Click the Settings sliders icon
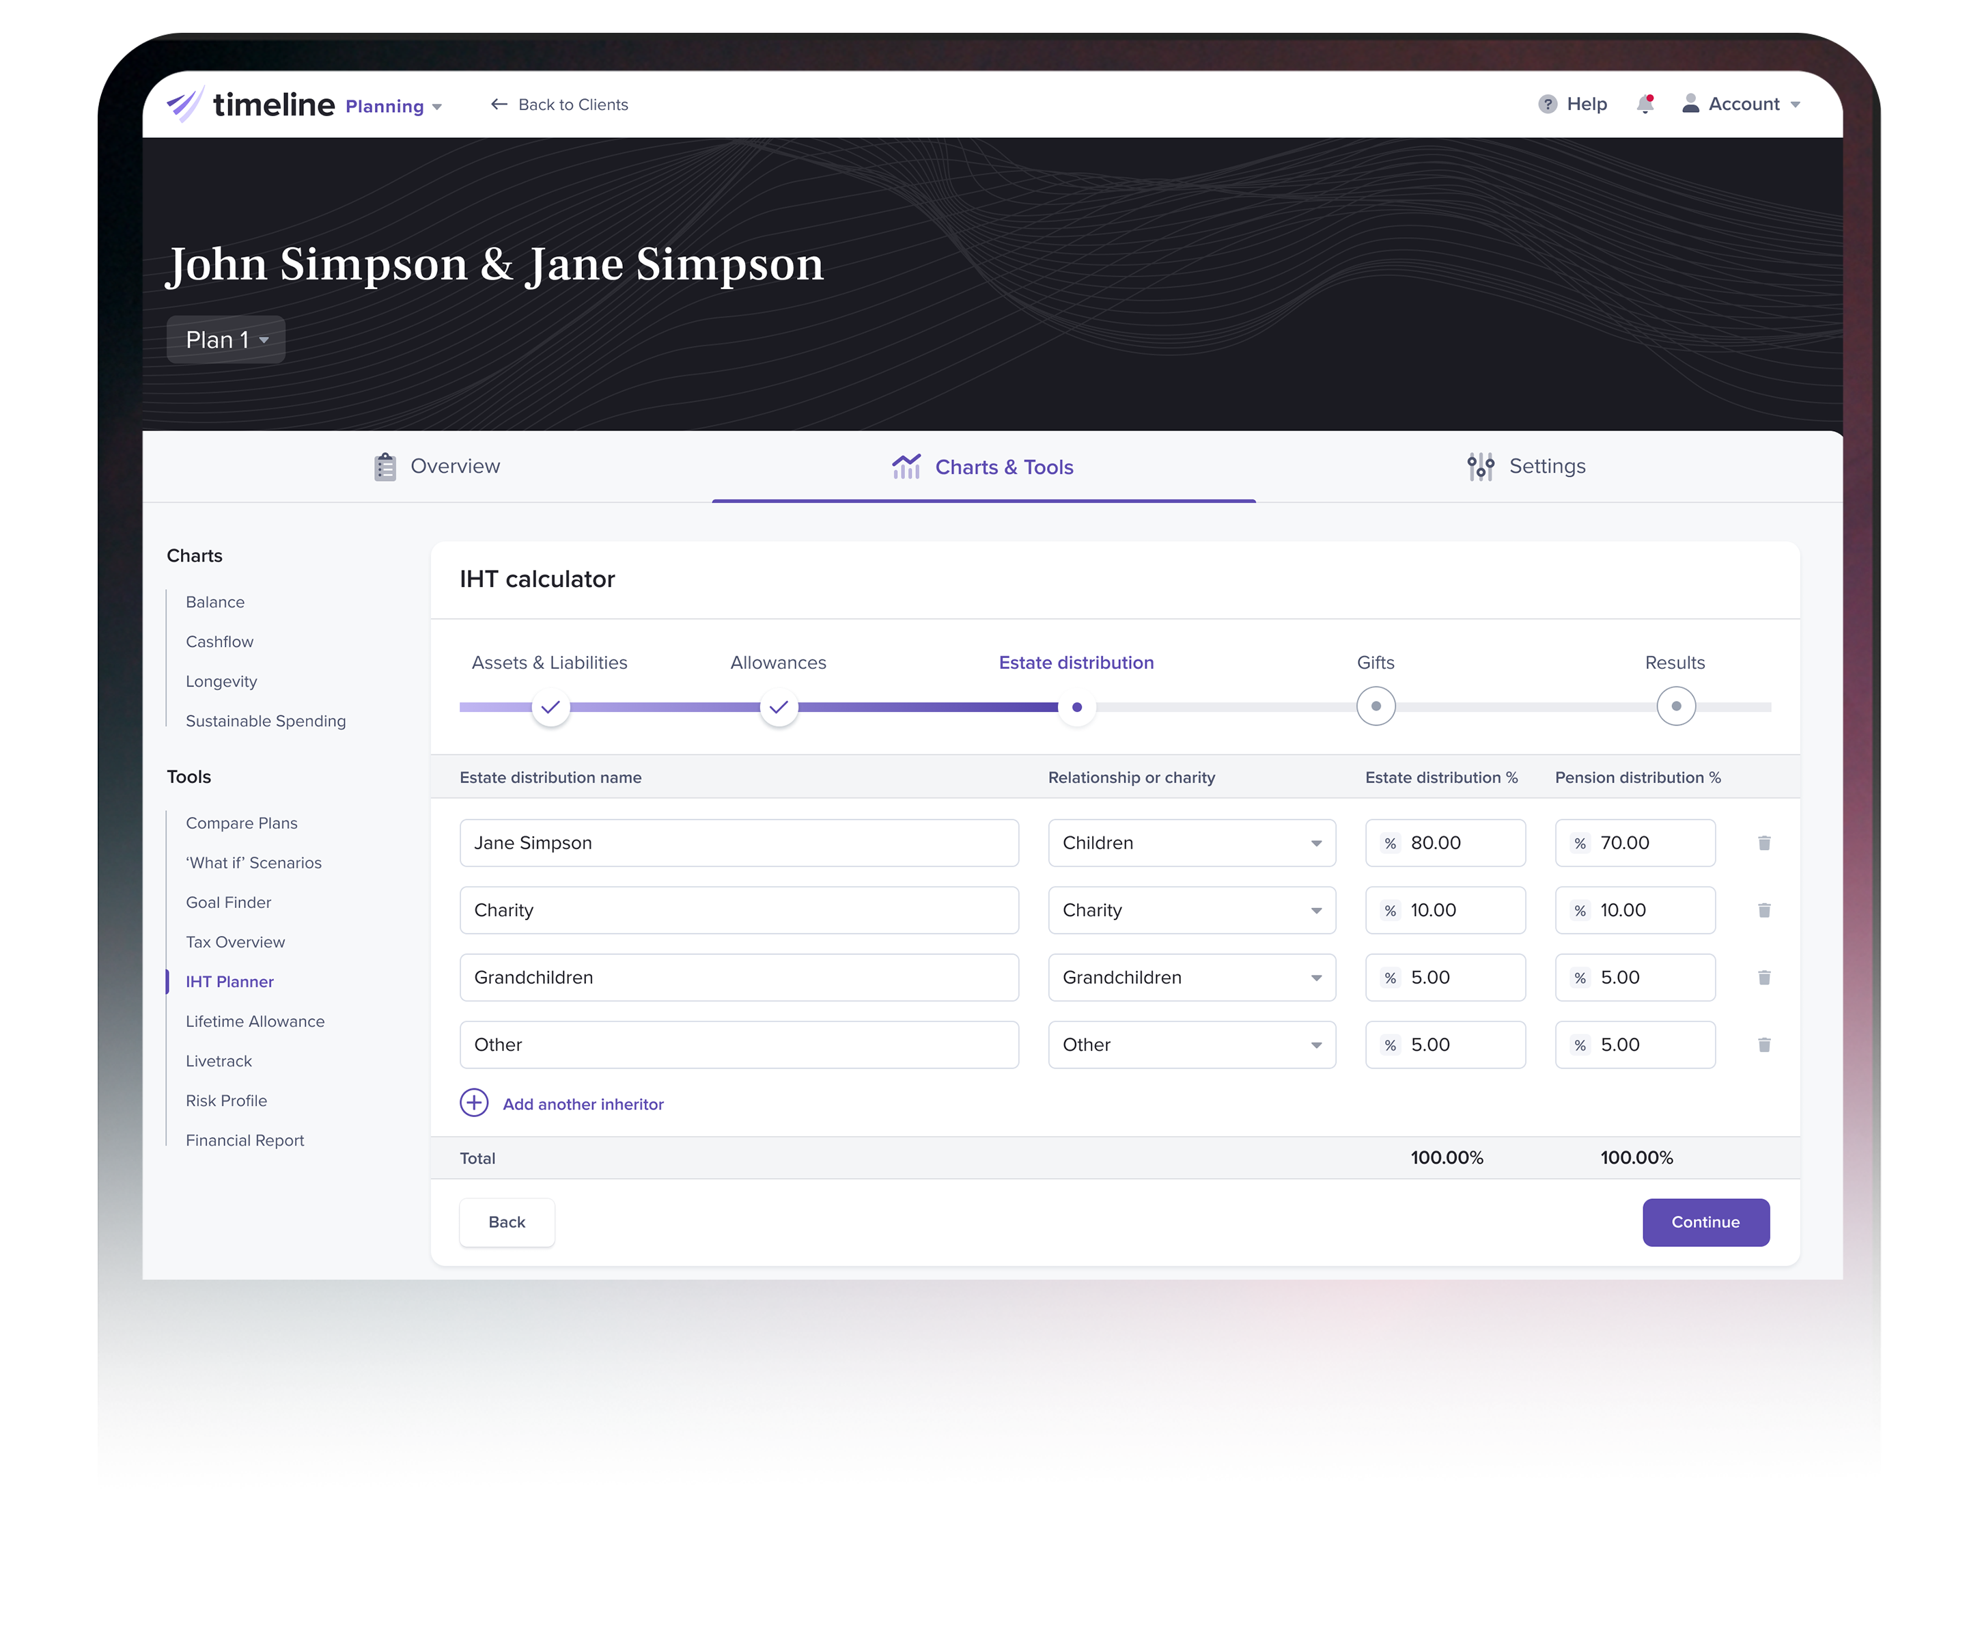This screenshot has height=1652, width=1967. tap(1480, 466)
